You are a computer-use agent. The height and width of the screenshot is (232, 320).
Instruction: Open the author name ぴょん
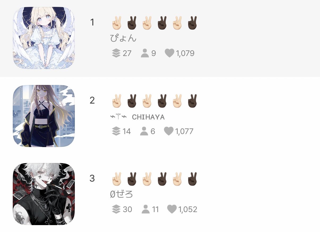(x=123, y=38)
